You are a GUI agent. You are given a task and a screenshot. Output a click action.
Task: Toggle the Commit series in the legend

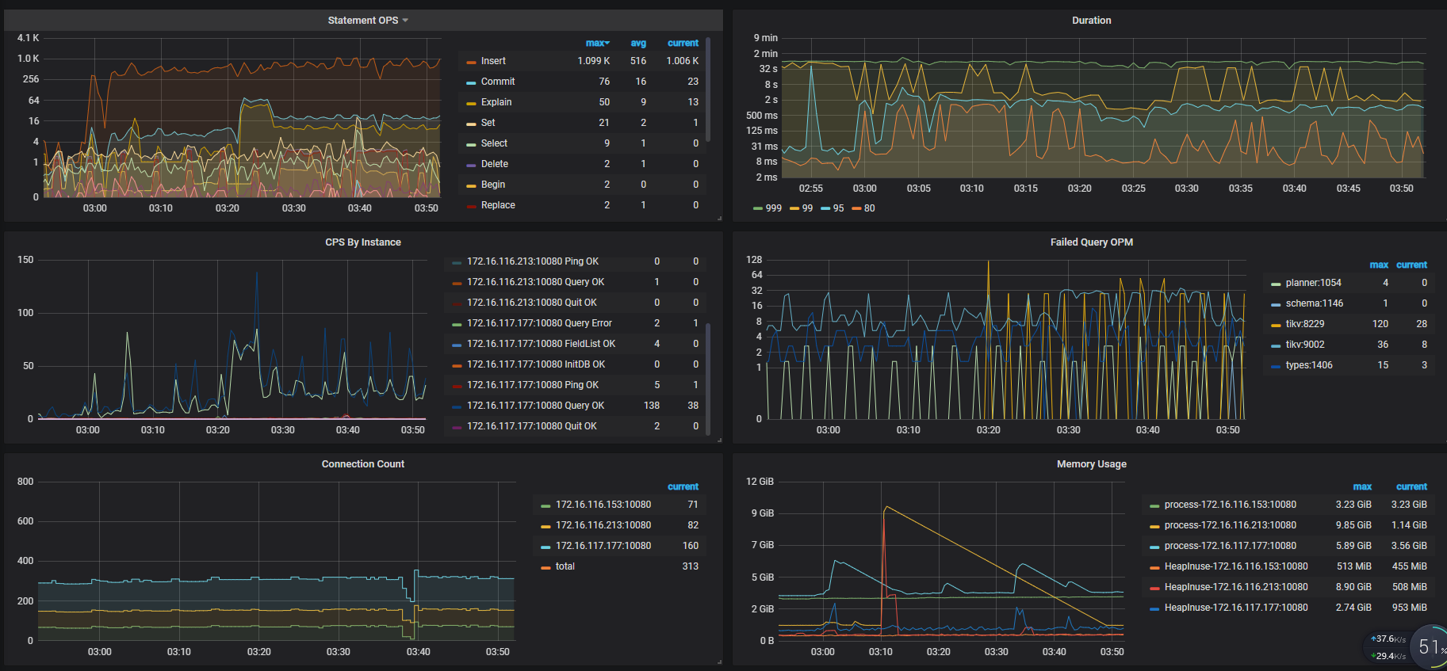pyautogui.click(x=498, y=82)
